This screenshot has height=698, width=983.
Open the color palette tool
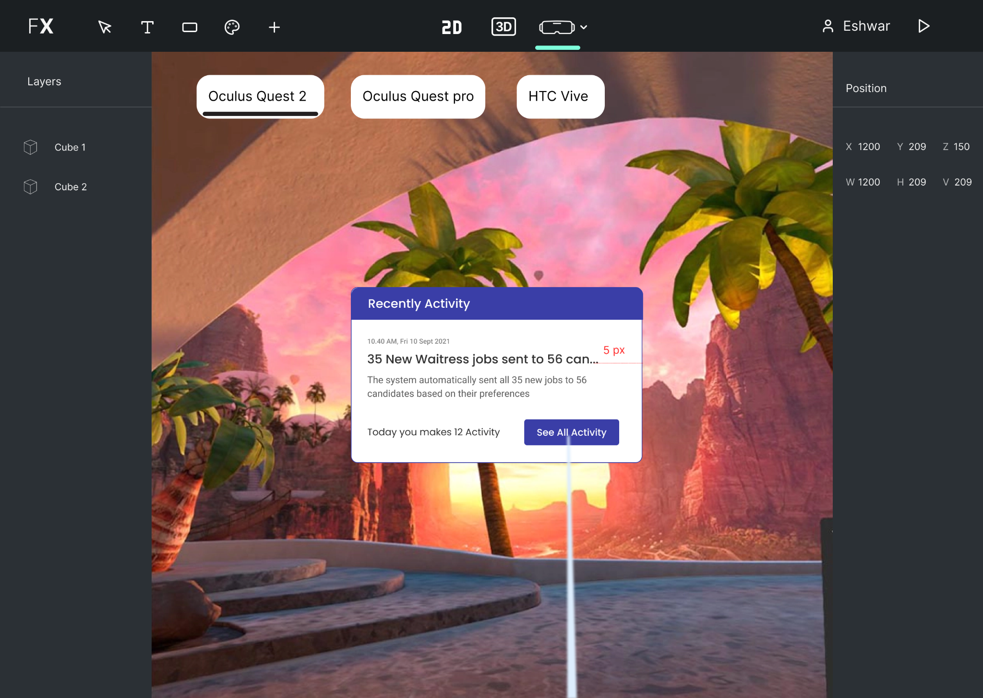tap(232, 27)
